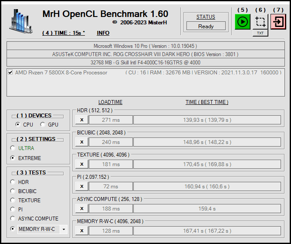Clear the BICUBIC result with its X button
The height and width of the screenshot is (244, 291).
coord(81,142)
